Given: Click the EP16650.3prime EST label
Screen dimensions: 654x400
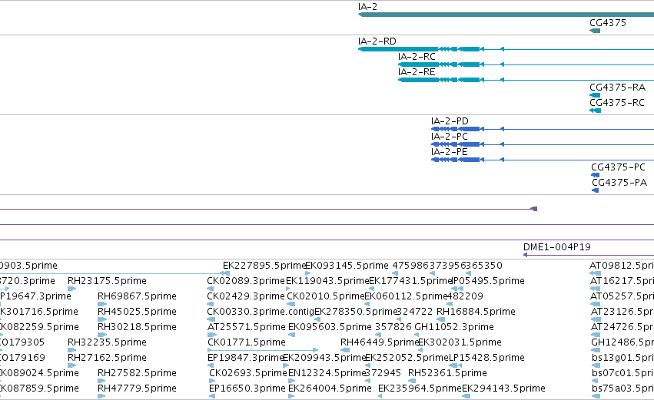Looking at the screenshot, I should pos(247,388).
